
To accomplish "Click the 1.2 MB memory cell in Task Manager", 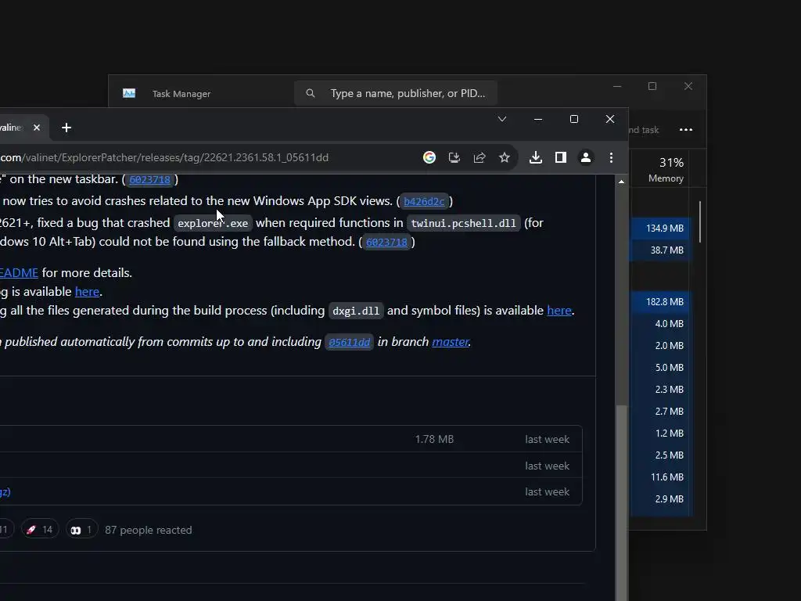I will tap(660, 434).
